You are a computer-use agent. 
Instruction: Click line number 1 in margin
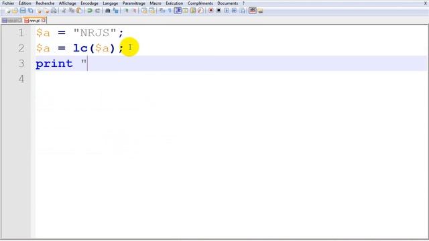[x=21, y=33]
